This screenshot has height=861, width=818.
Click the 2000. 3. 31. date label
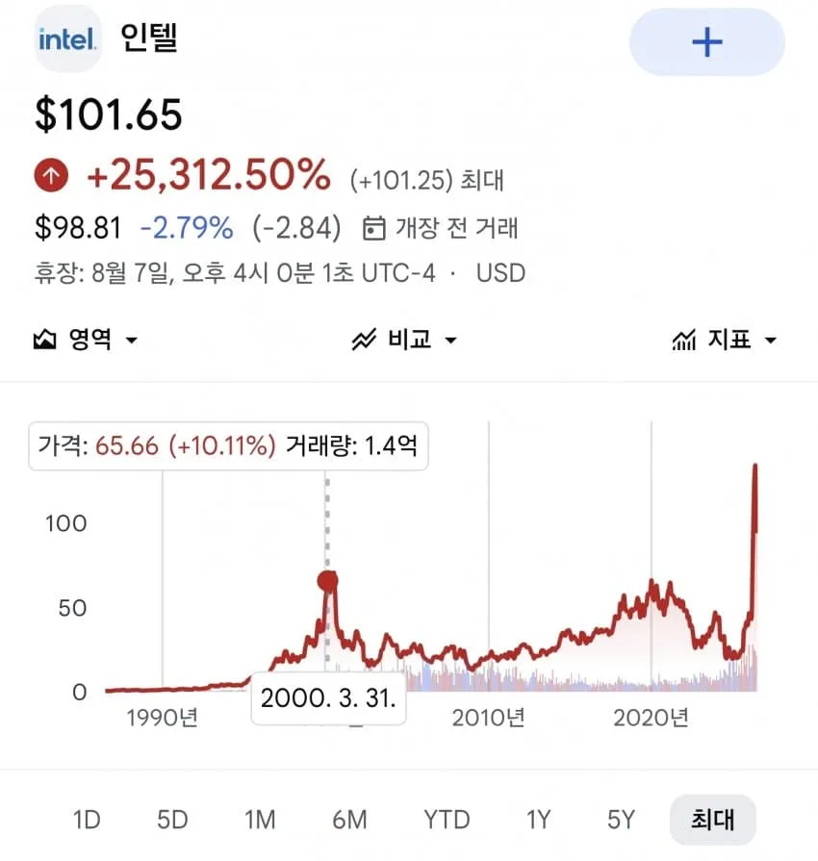click(x=328, y=697)
